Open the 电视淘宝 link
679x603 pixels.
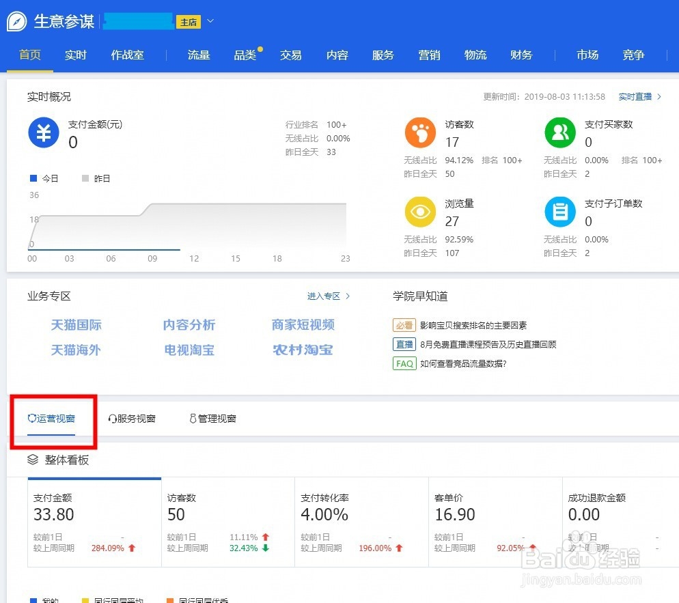[189, 350]
